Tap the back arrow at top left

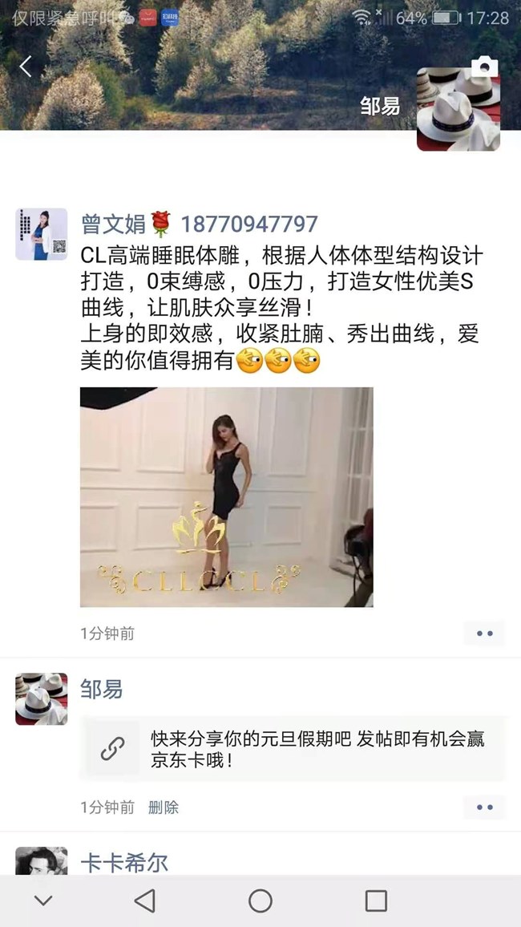[26, 67]
